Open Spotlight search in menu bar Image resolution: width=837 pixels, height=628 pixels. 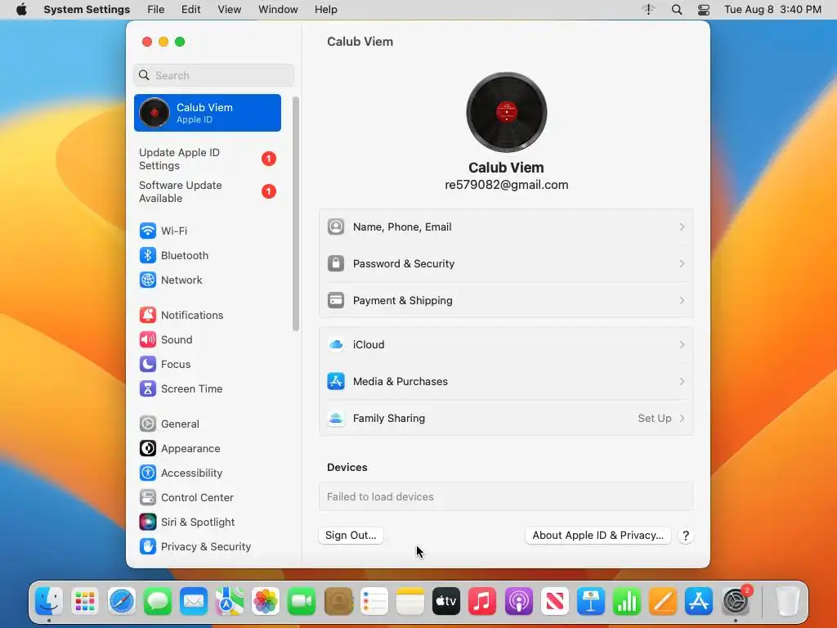pos(676,10)
